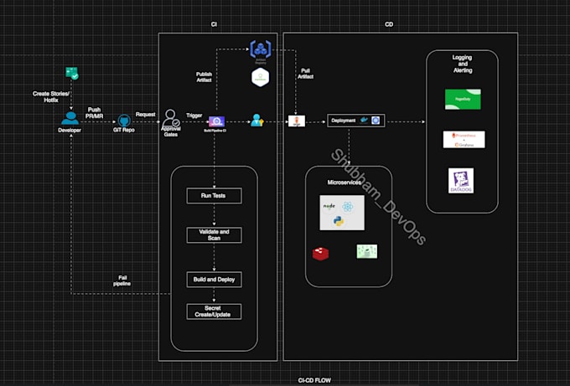This screenshot has height=386, width=570.
Task: Select the Publish Artifact label
Action: pos(204,77)
